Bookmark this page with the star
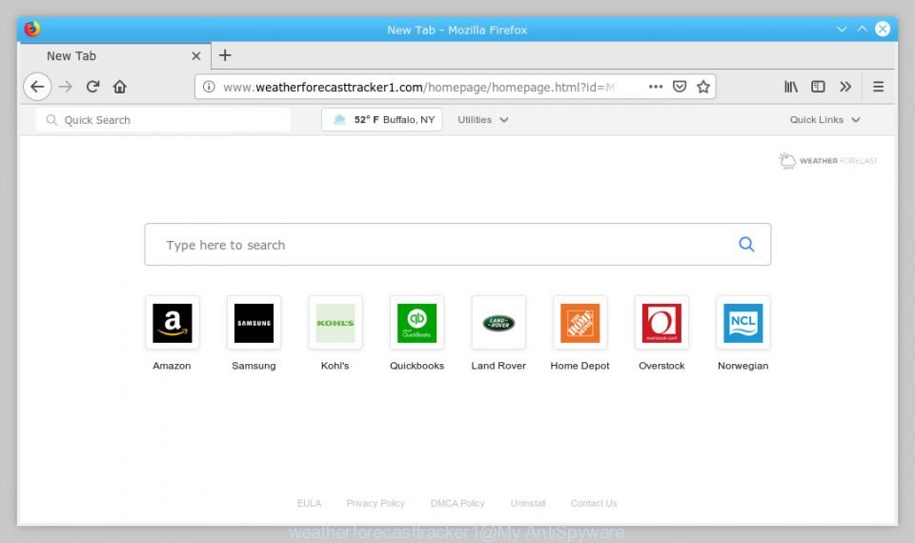 tap(703, 87)
